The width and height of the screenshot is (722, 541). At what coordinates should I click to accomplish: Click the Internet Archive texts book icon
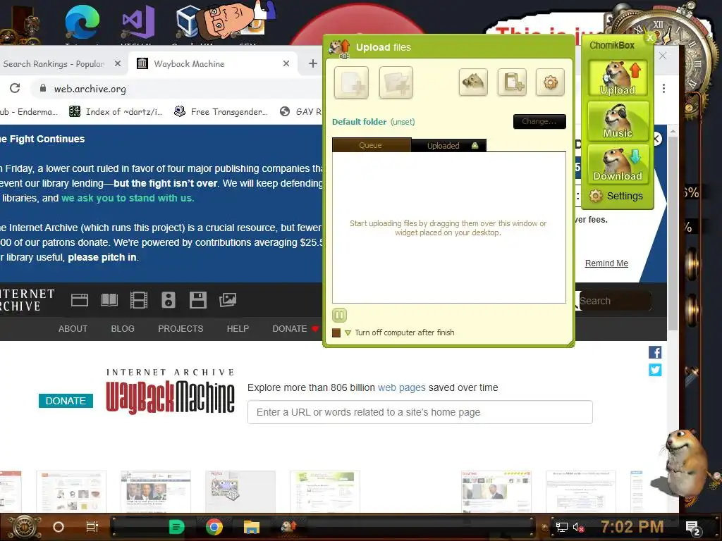[x=109, y=300]
